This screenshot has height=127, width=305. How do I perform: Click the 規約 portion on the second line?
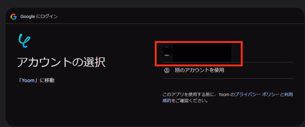click(x=167, y=101)
